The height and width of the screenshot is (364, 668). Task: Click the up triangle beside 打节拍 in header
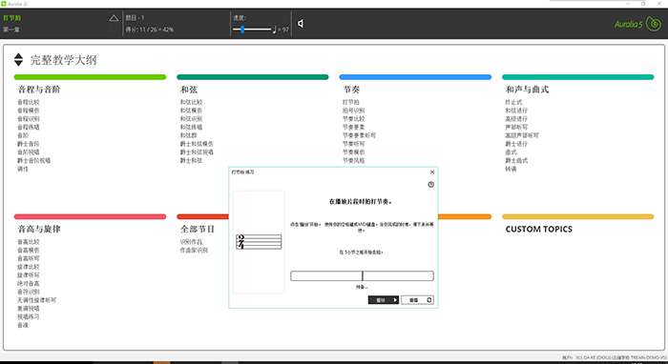pyautogui.click(x=114, y=18)
